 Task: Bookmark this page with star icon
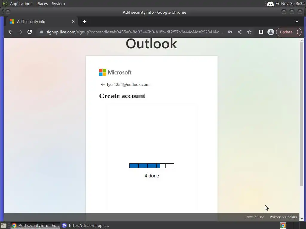(x=249, y=32)
